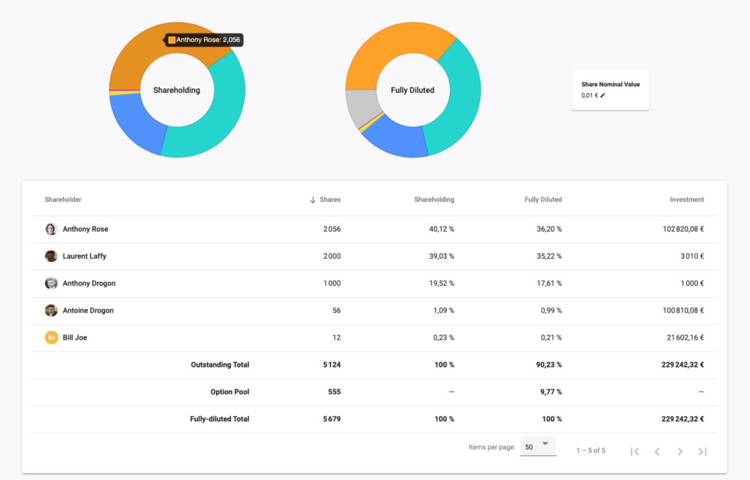Viewport: 750px width, 480px height.
Task: Click the sort arrow beside Shares header
Action: (312, 199)
